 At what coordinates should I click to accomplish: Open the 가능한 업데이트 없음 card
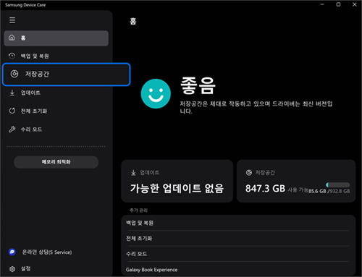click(177, 181)
